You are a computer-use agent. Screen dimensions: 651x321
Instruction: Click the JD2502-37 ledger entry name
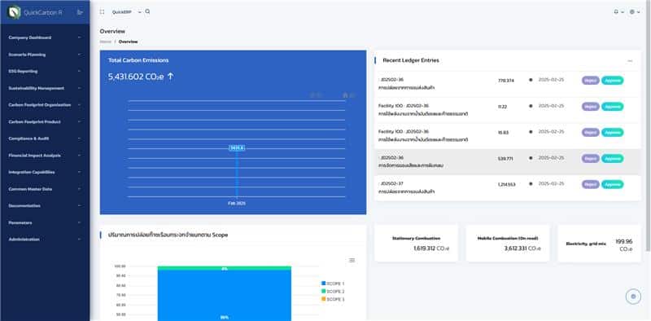(x=391, y=183)
